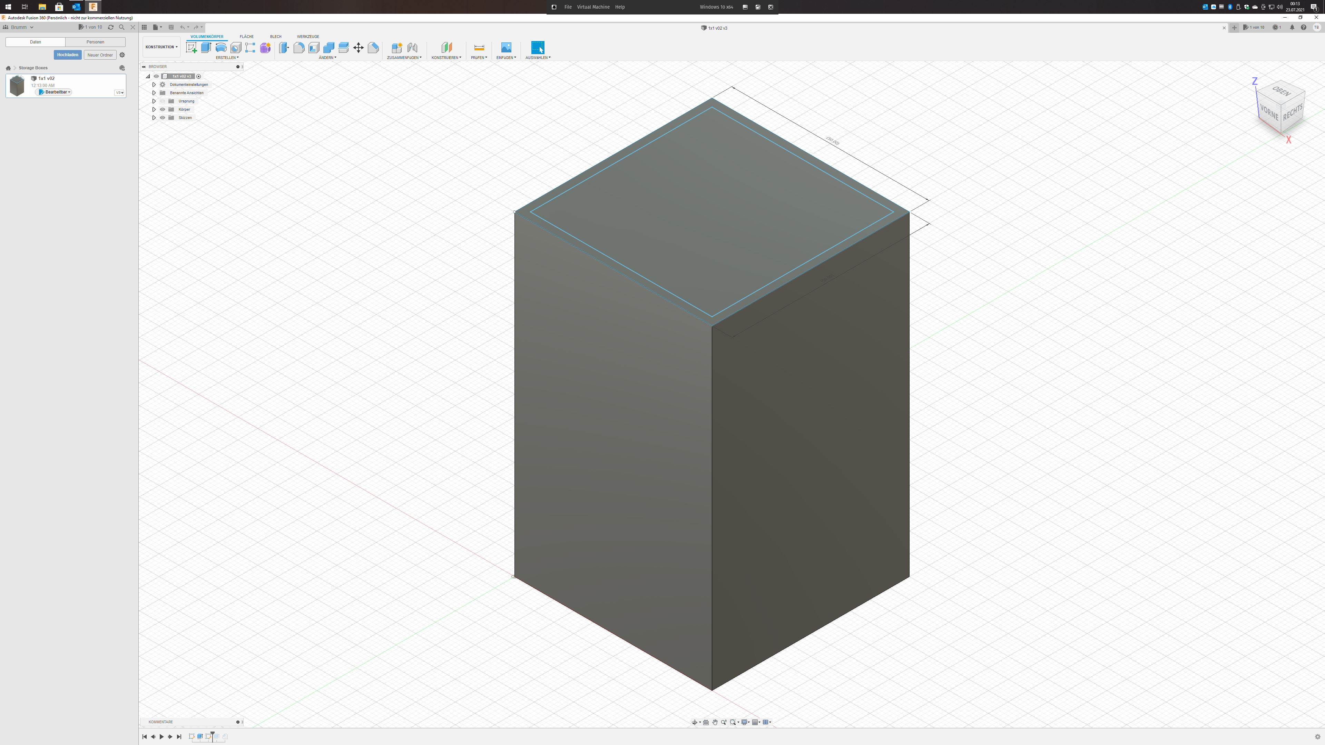Open the KONSTRUKTION workspace dropdown

[x=161, y=47]
